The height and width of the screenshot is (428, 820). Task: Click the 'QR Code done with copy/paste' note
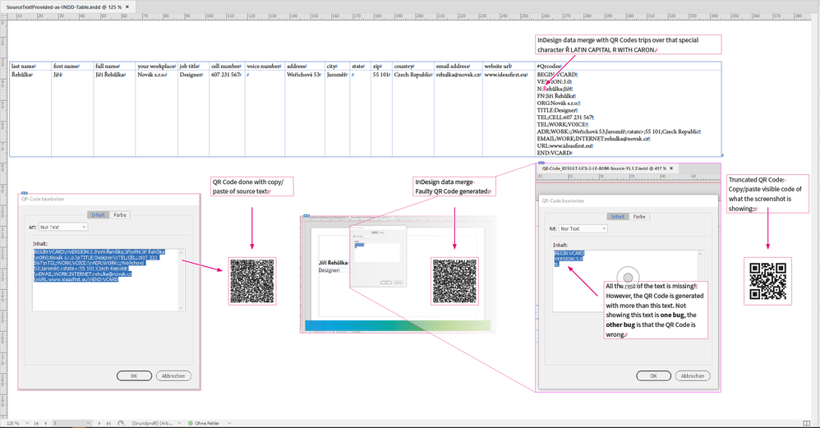coord(252,186)
